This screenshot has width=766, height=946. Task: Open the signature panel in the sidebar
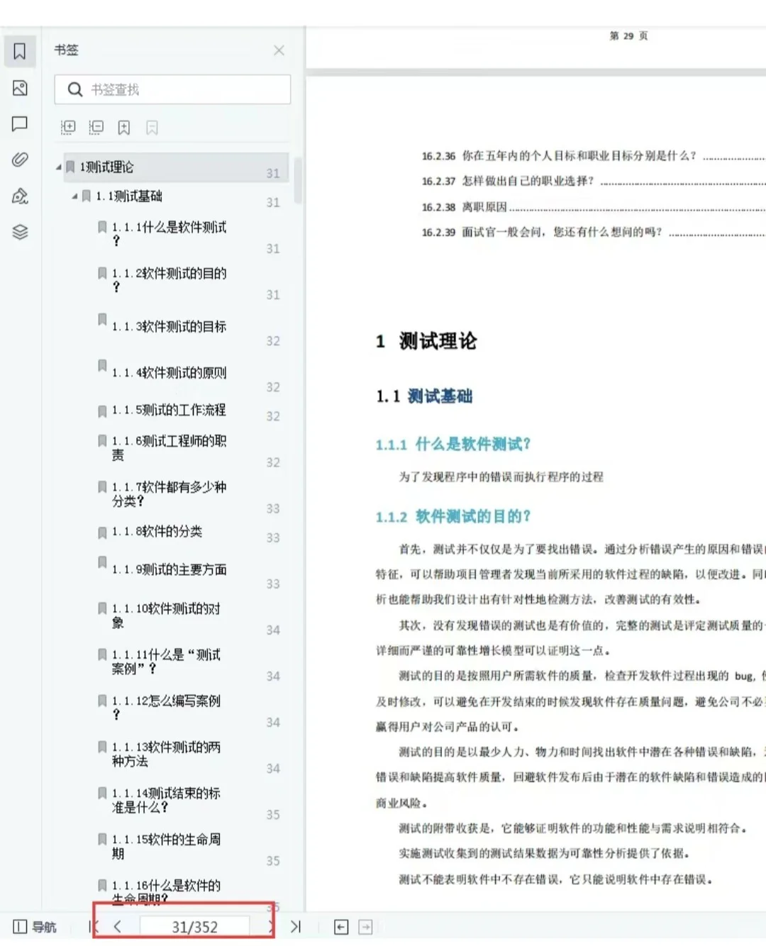(20, 196)
